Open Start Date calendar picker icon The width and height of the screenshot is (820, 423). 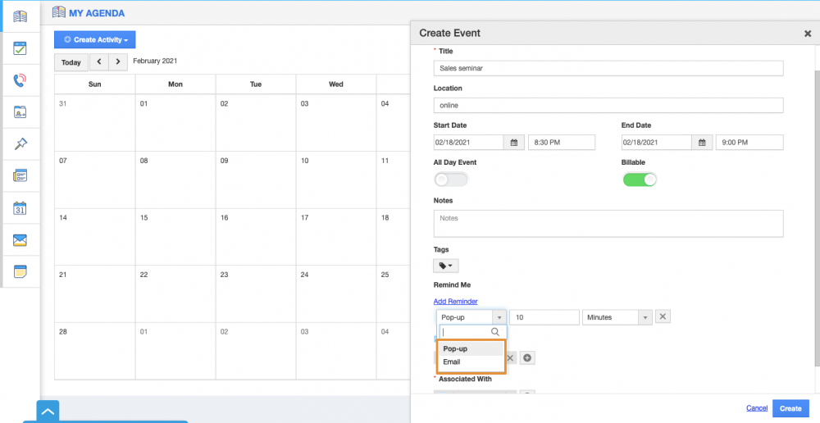(514, 143)
